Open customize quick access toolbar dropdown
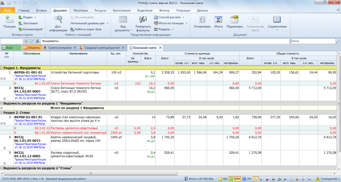 [x=35, y=3]
